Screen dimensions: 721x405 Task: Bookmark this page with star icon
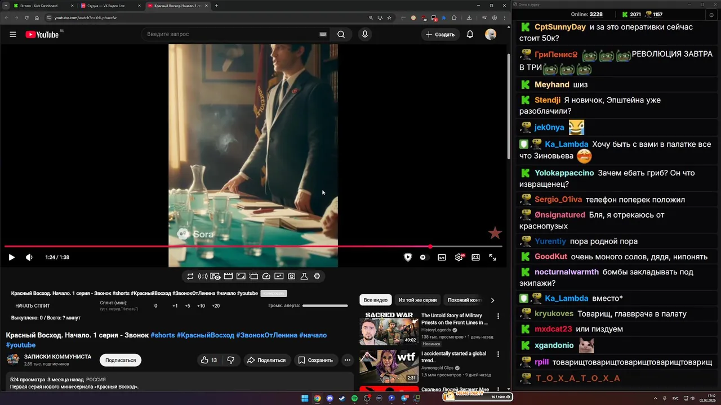389,17
